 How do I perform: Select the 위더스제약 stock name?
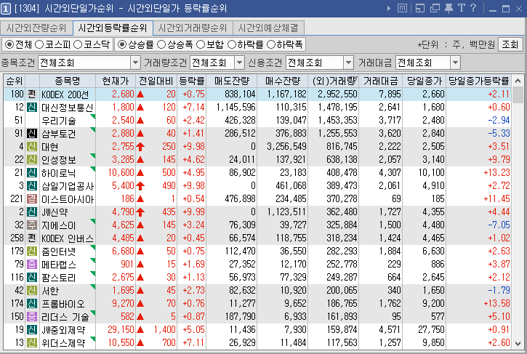(x=63, y=343)
